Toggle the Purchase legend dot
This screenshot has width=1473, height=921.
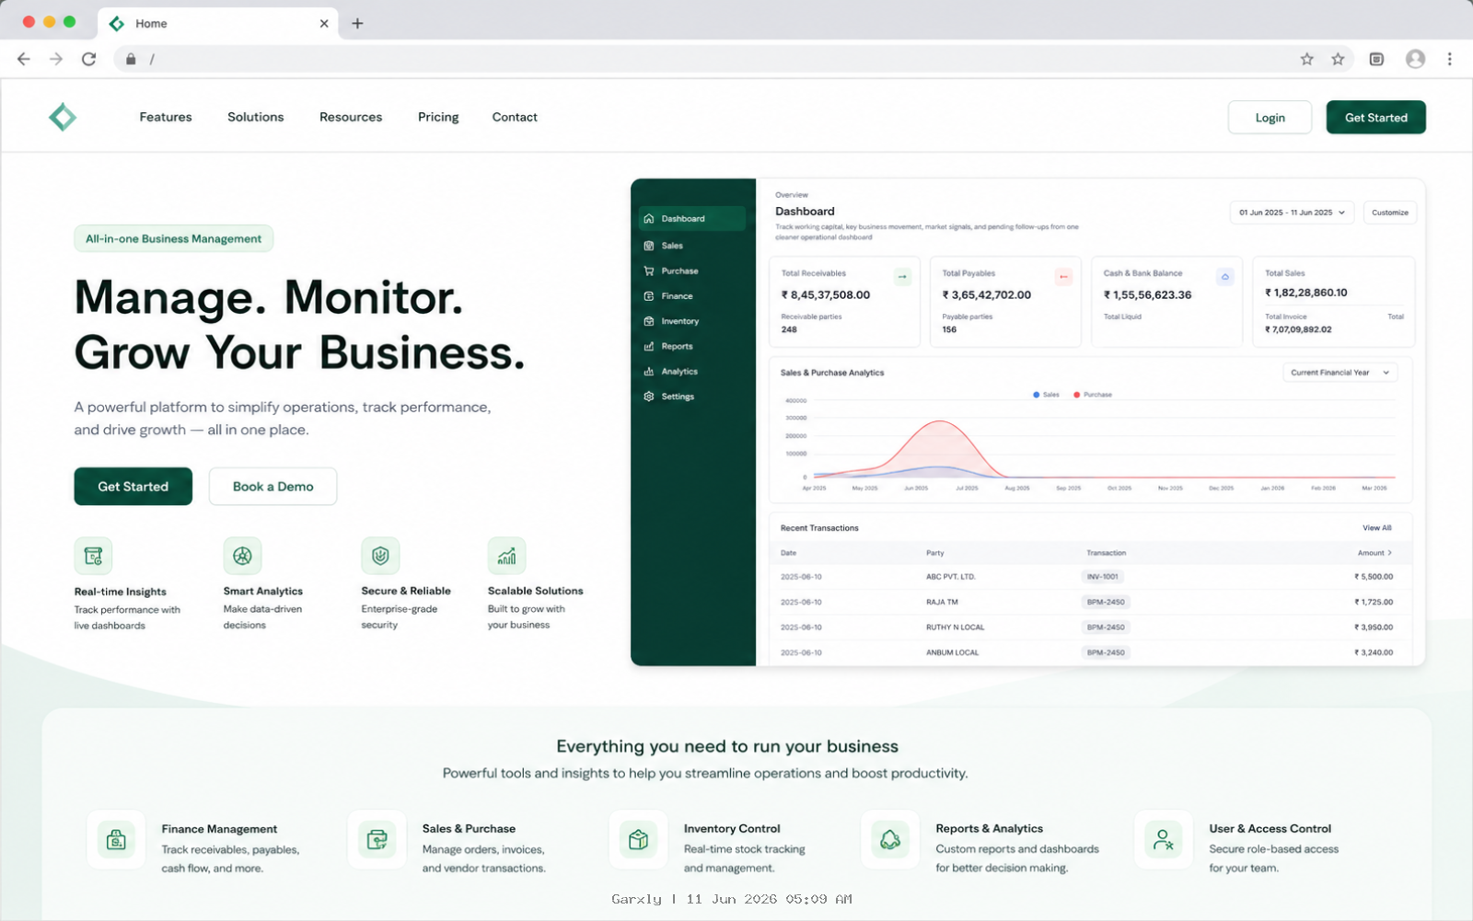[x=1076, y=395]
